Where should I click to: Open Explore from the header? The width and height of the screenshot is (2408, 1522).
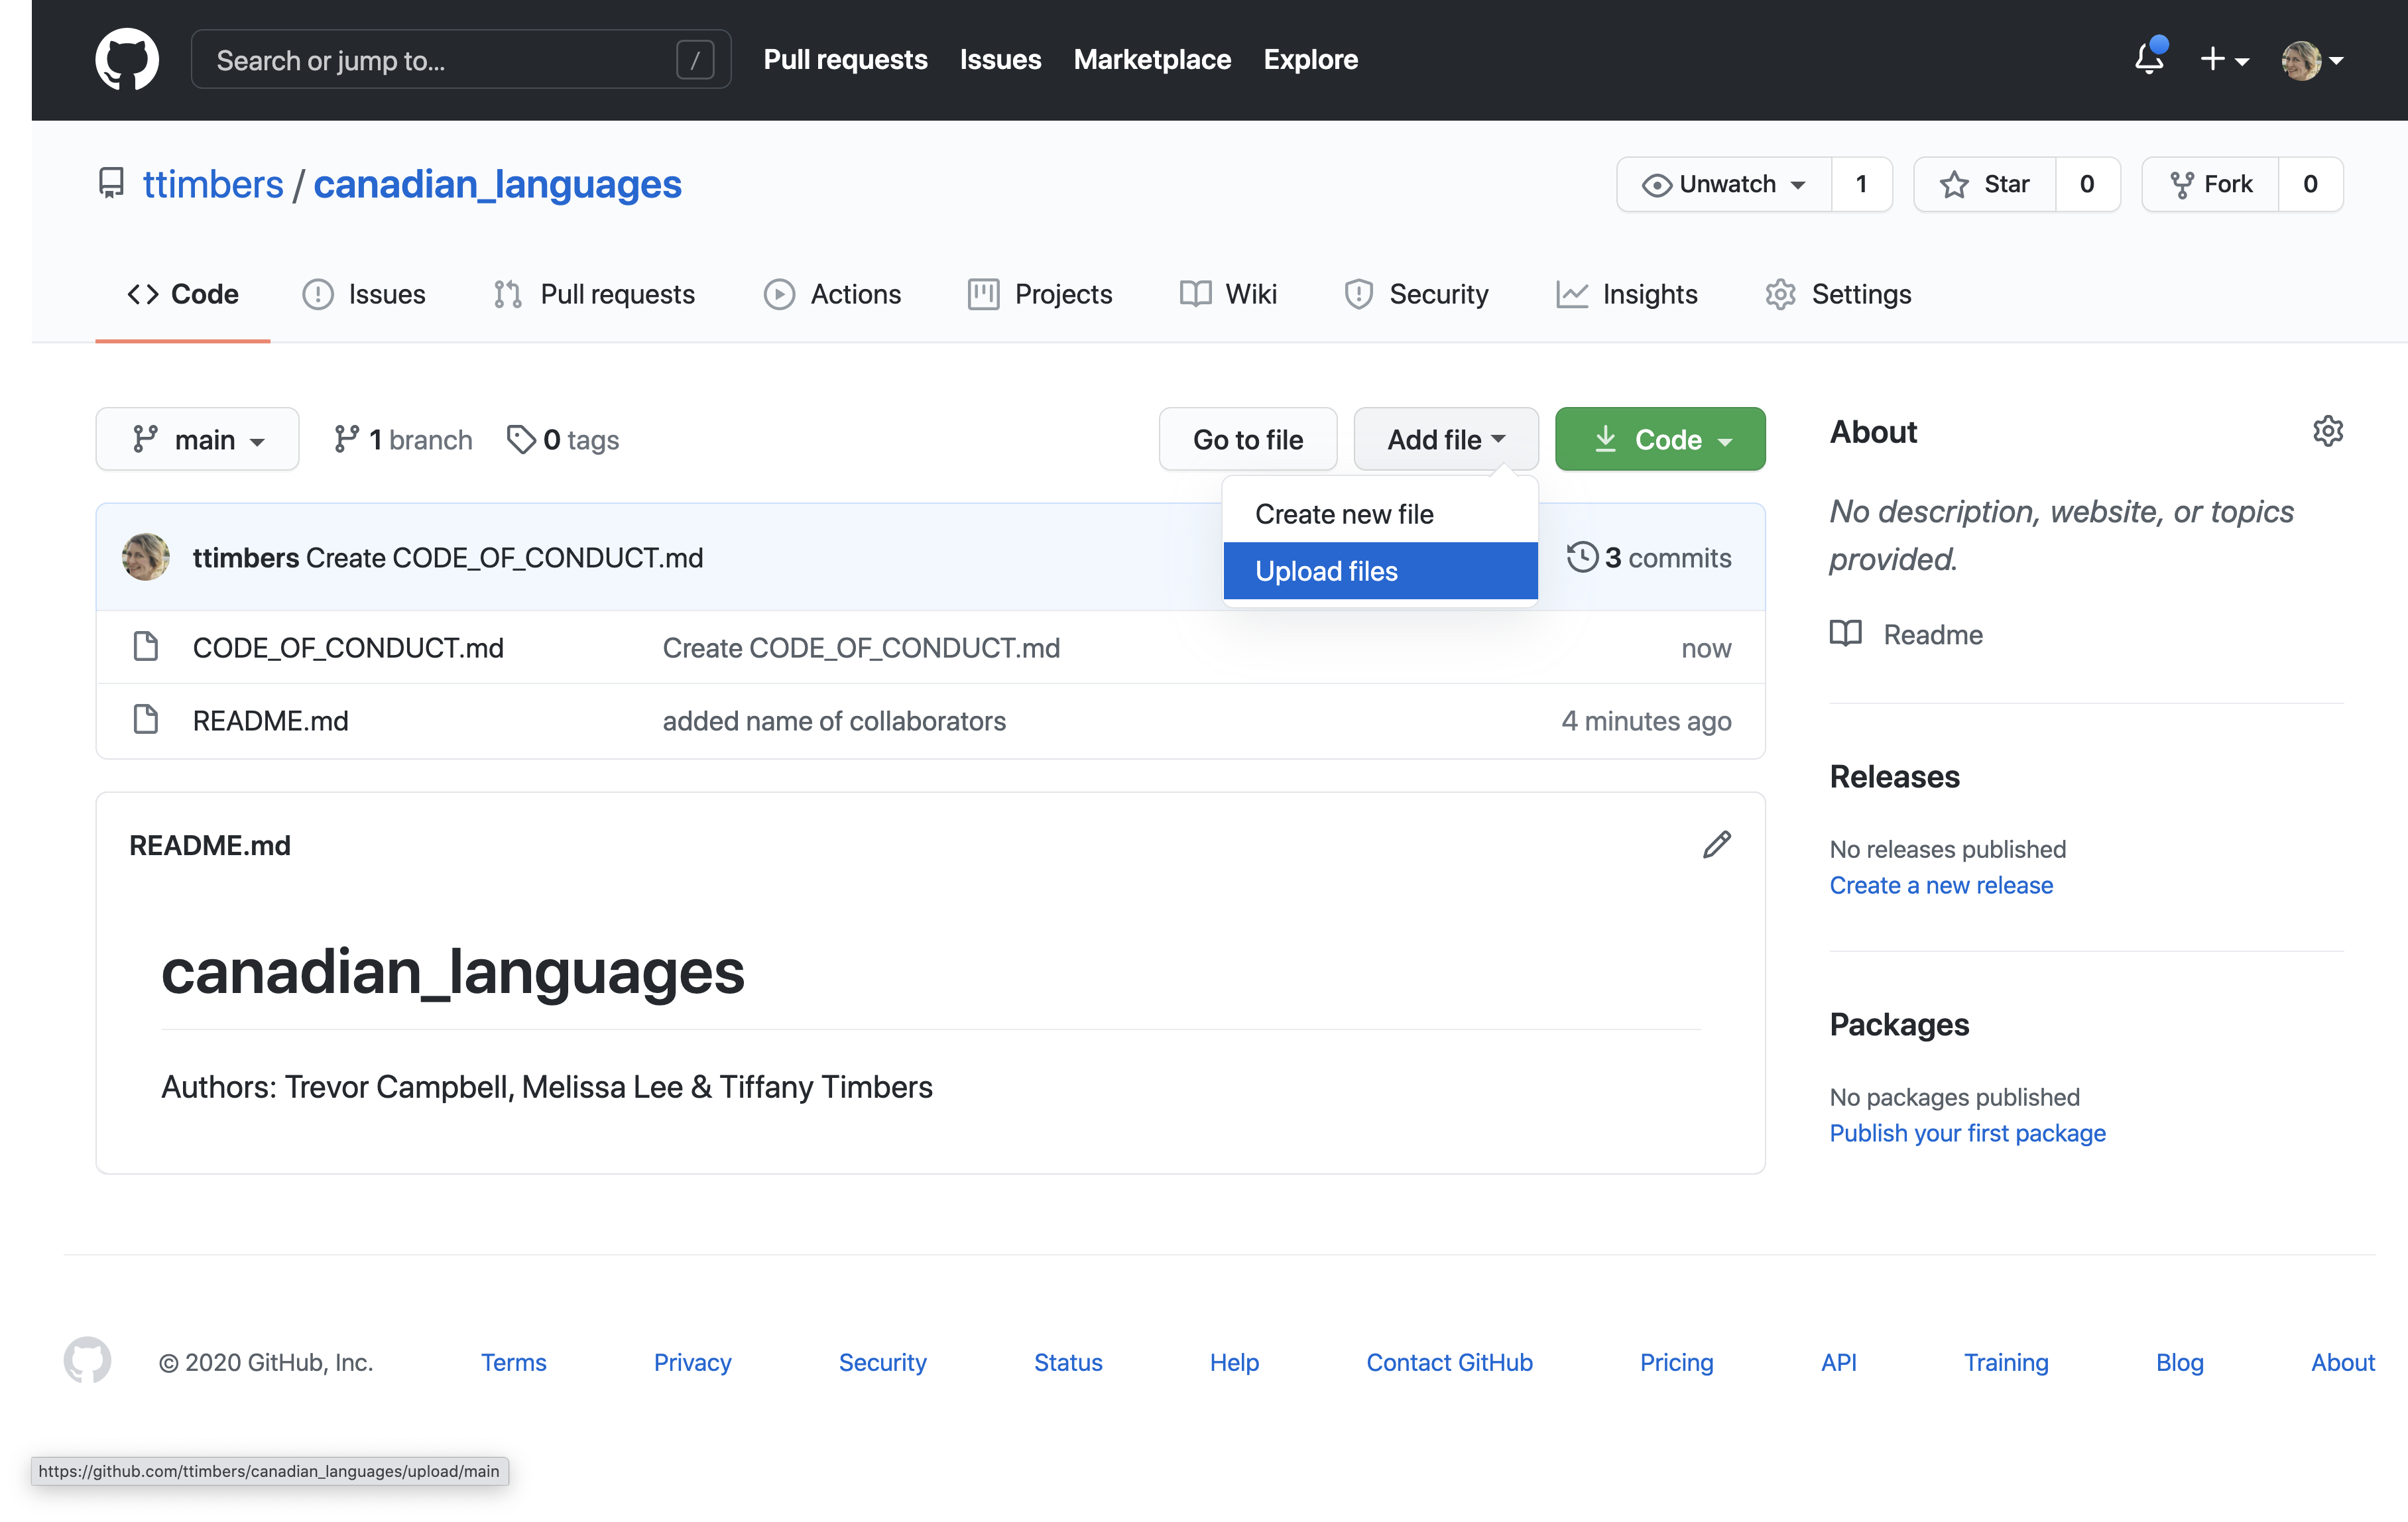pos(1310,59)
